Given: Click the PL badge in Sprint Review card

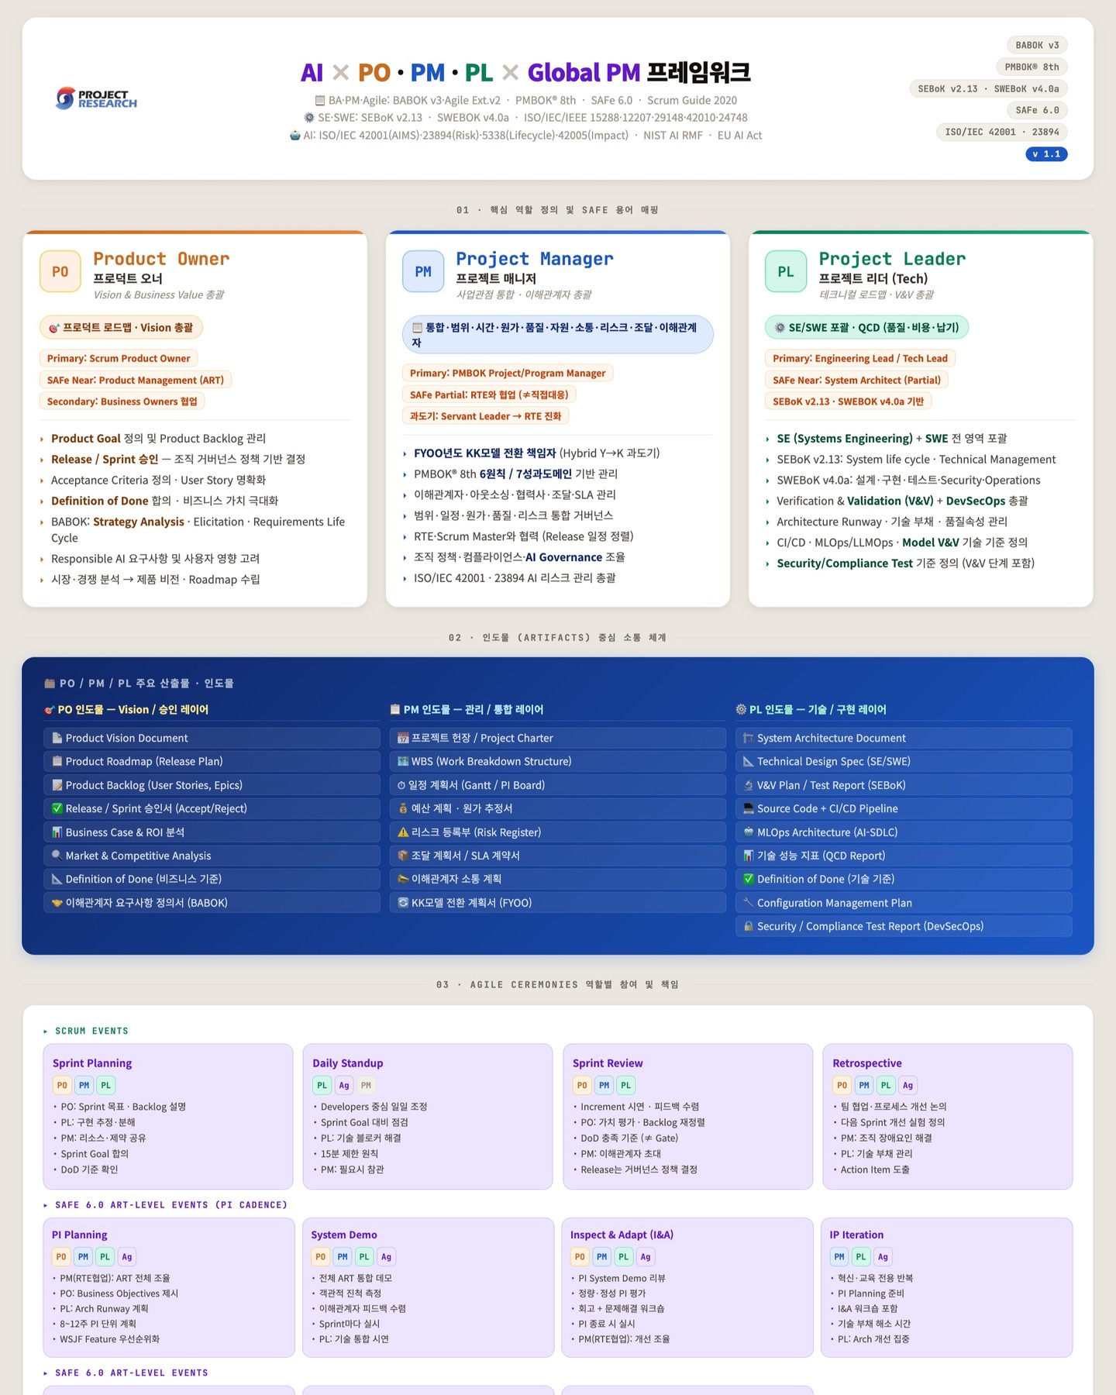Looking at the screenshot, I should [626, 1085].
